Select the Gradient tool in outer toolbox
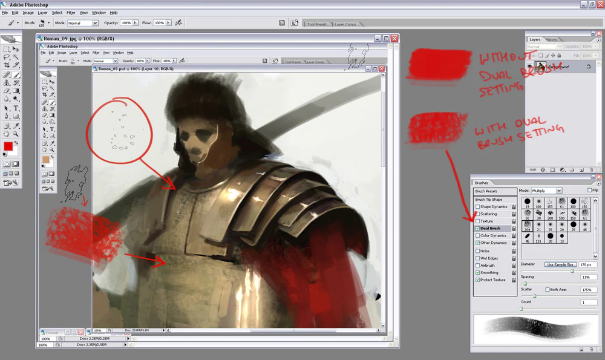The image size is (605, 360). click(16, 91)
